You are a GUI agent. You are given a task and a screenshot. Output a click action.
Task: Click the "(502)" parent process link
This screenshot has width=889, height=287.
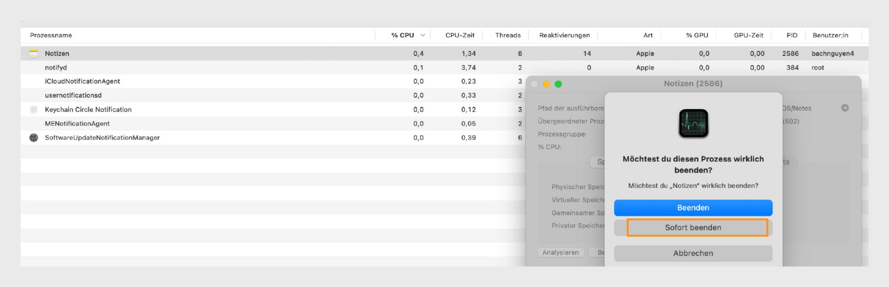tap(791, 121)
